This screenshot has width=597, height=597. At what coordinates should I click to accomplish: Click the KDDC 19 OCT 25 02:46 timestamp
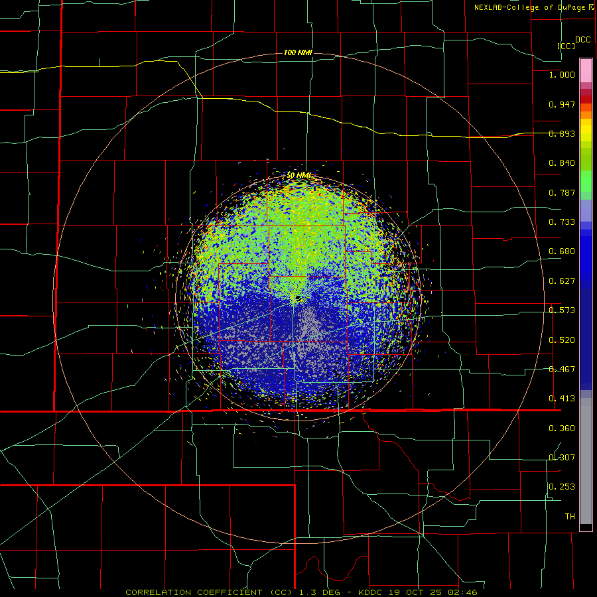tap(418, 592)
